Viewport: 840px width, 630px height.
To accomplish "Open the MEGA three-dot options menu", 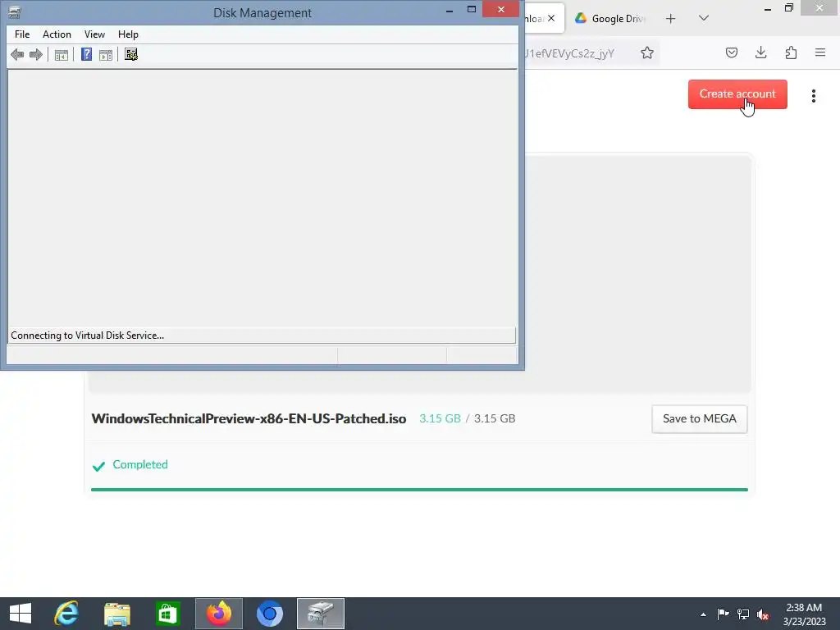I will (x=813, y=96).
